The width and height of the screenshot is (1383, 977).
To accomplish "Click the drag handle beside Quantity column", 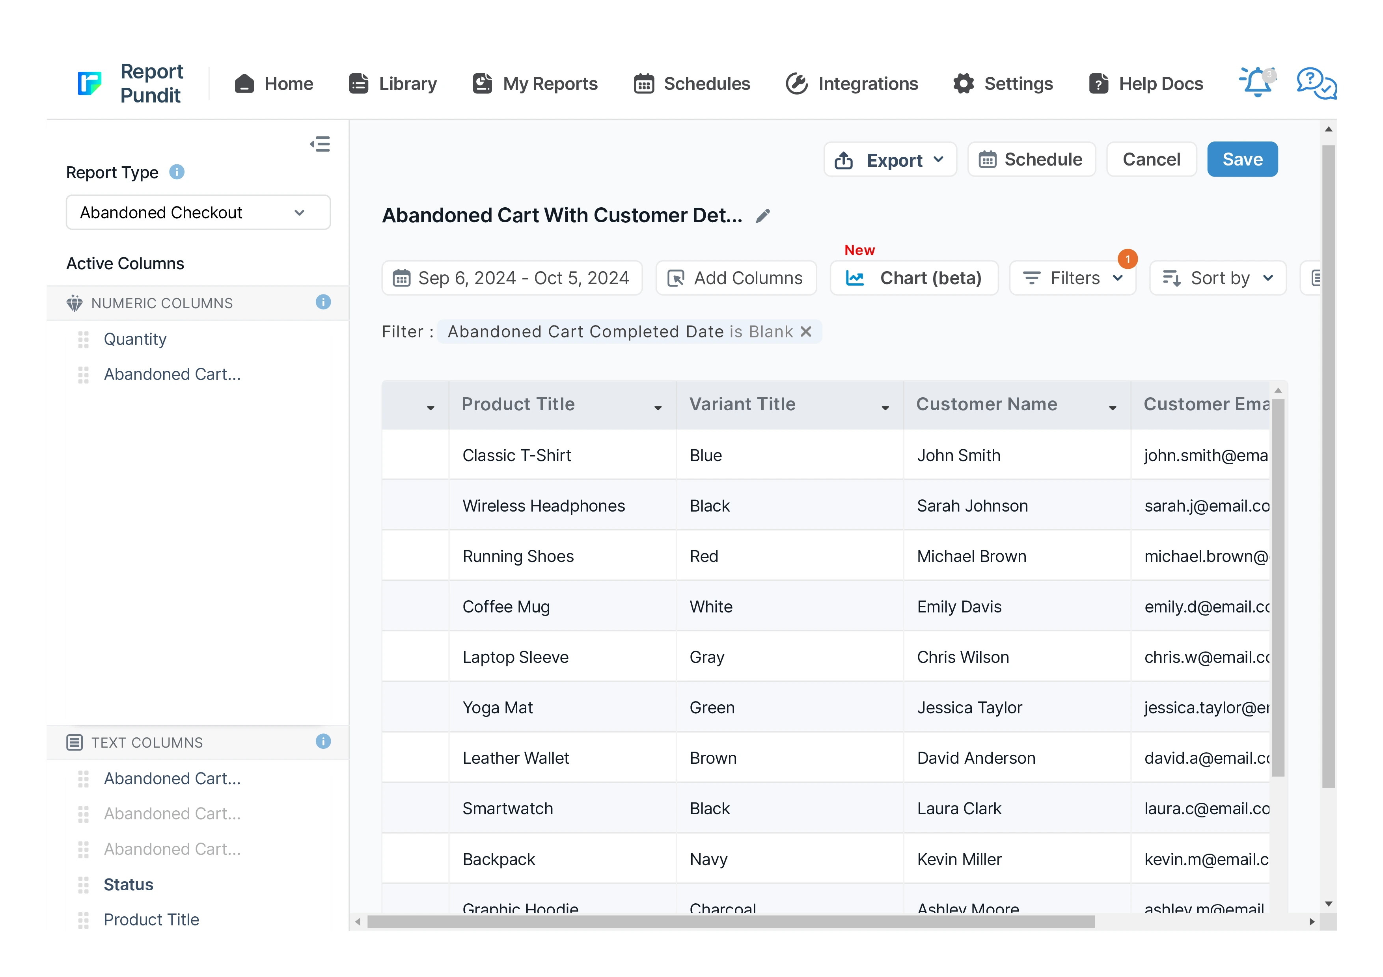I will coord(83,339).
